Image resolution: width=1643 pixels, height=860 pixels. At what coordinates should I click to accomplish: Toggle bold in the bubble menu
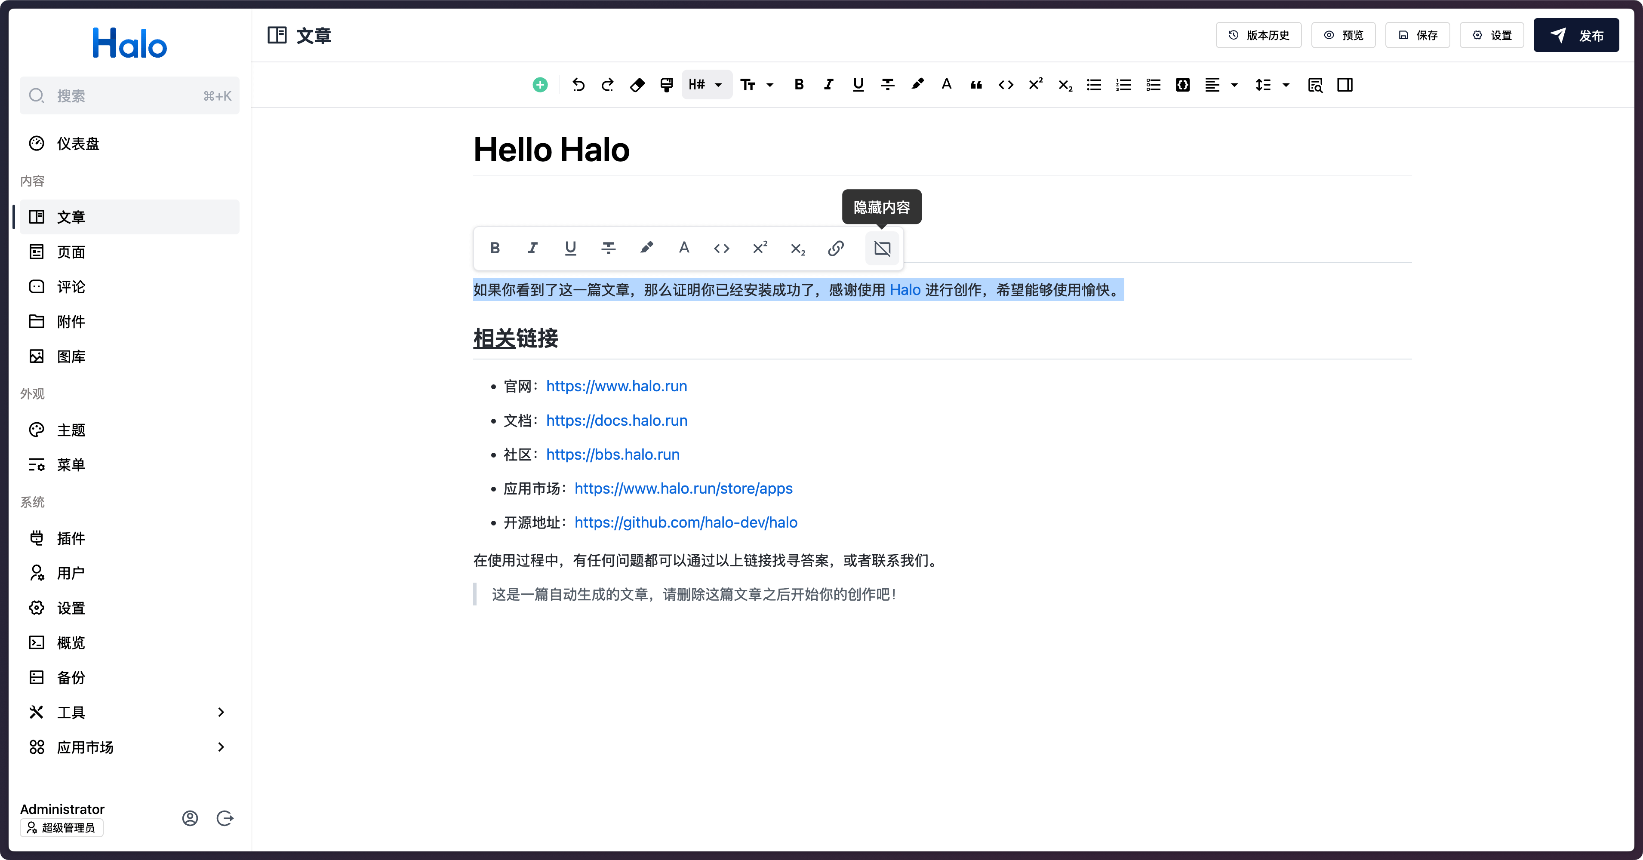[494, 248]
